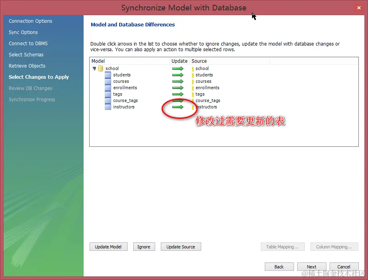Open the Connect to DBMS step
This screenshot has height=280, width=368.
pos(28,44)
